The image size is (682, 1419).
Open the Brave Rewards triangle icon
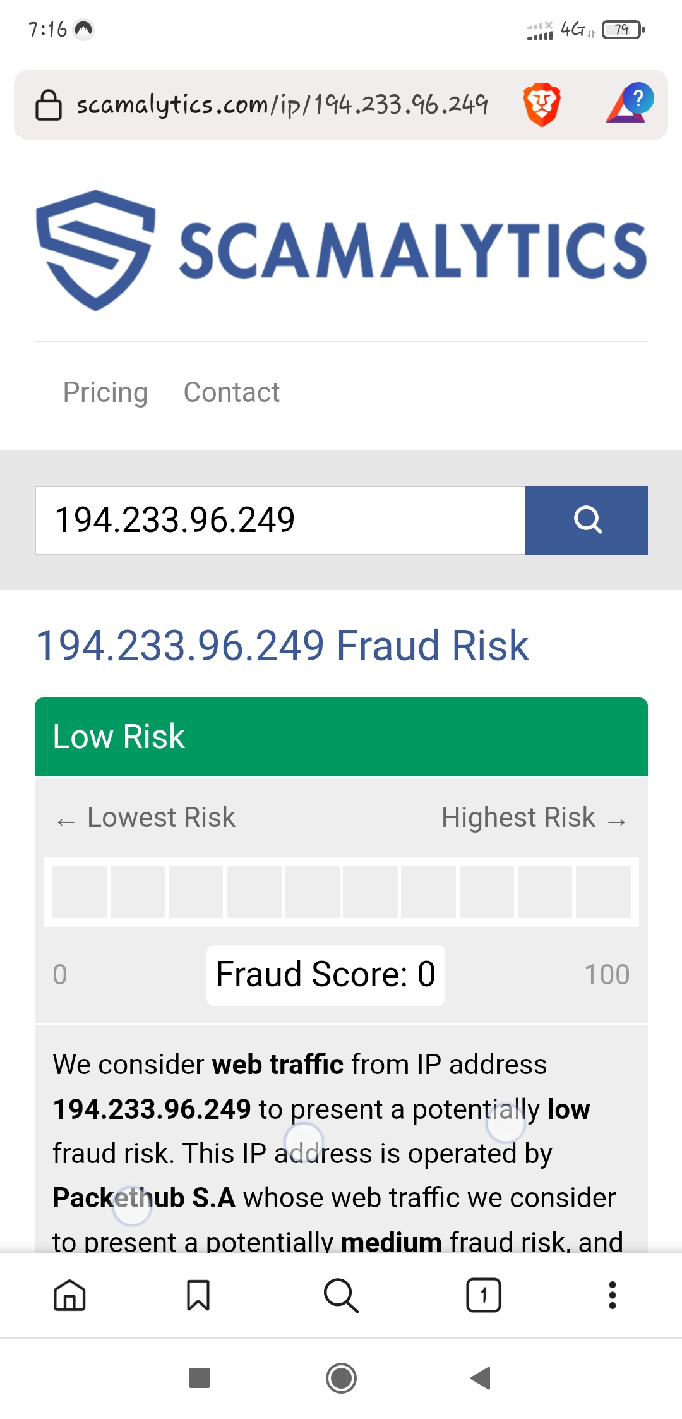(628, 104)
